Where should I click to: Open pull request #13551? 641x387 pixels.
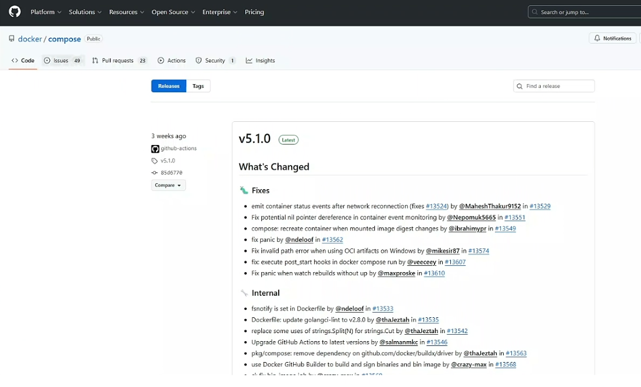click(515, 217)
